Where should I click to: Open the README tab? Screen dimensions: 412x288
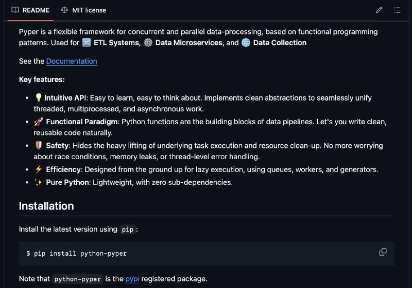[30, 10]
